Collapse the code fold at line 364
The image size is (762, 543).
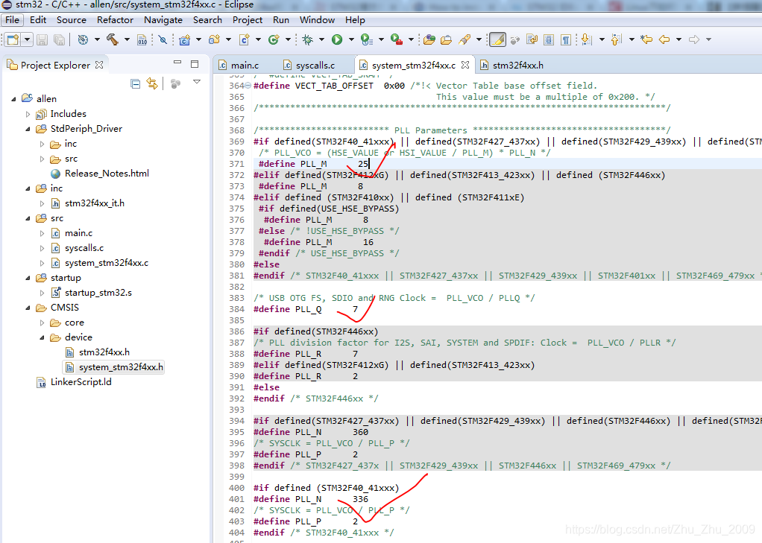[x=248, y=86]
